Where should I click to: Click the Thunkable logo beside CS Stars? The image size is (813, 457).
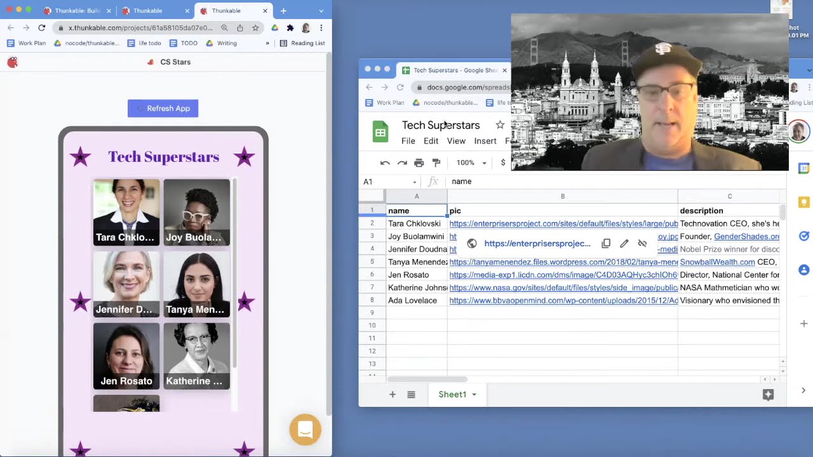coord(13,62)
